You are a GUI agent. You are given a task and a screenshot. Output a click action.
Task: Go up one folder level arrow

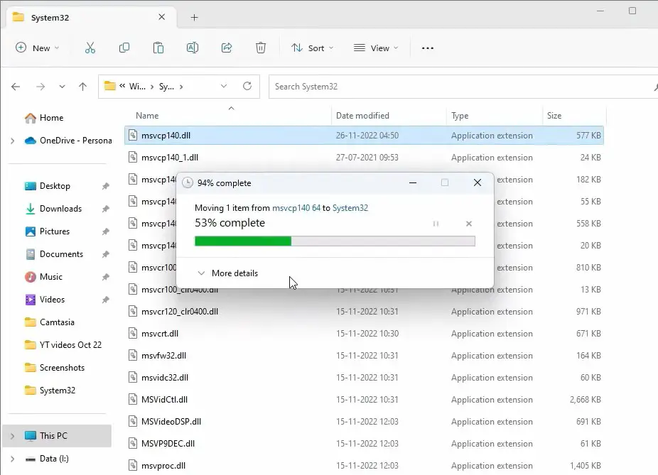coord(82,87)
